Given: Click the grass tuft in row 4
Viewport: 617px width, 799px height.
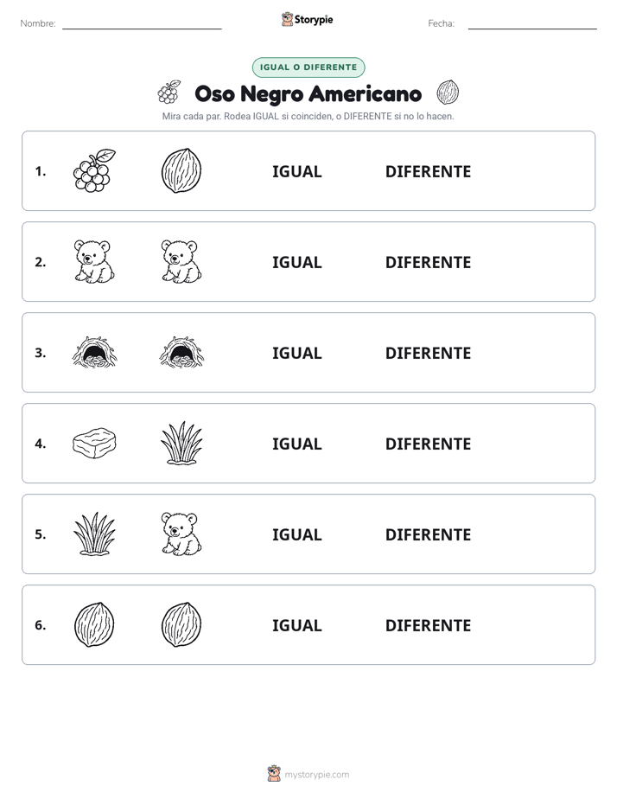Looking at the screenshot, I should click(x=181, y=443).
